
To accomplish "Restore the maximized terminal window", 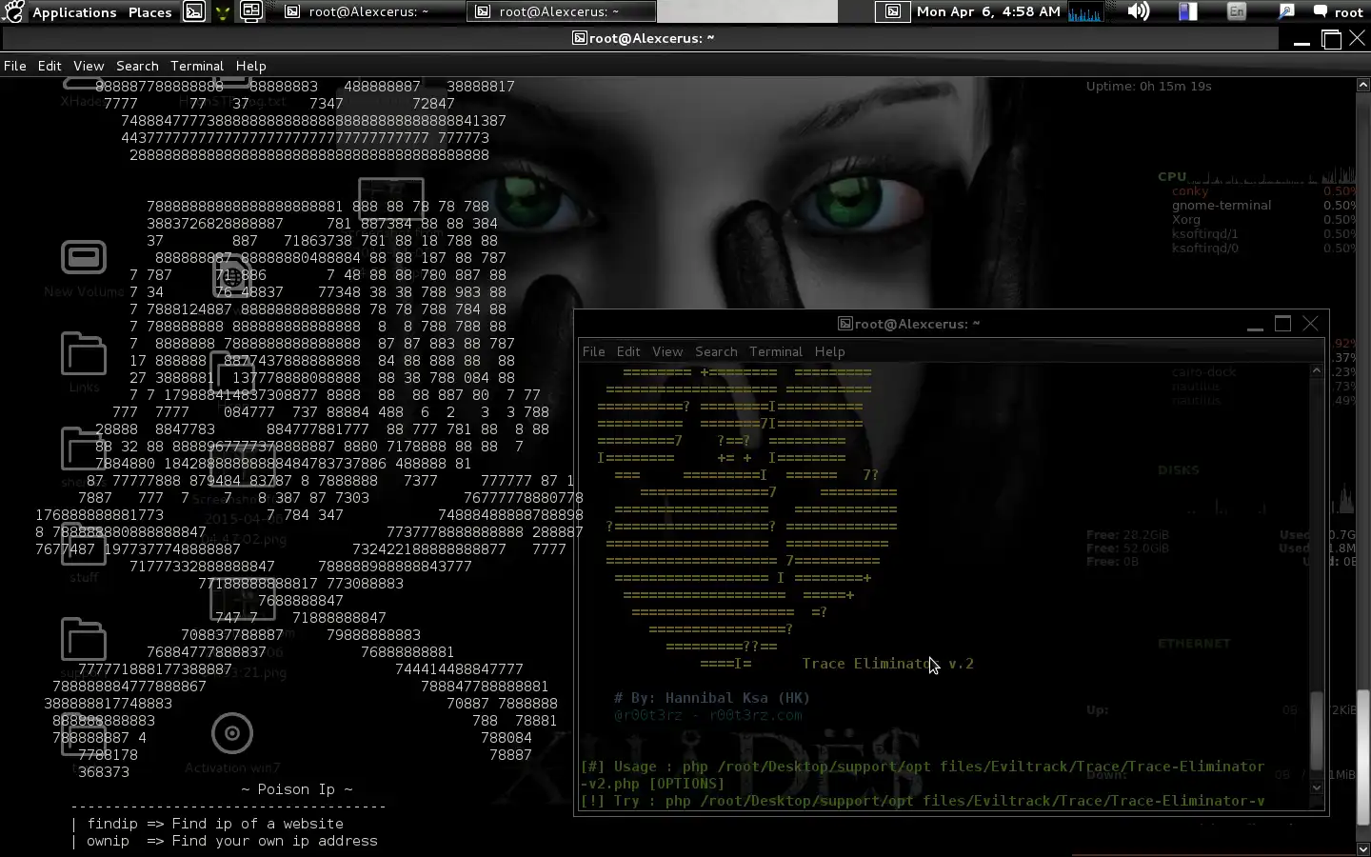I will [1331, 39].
